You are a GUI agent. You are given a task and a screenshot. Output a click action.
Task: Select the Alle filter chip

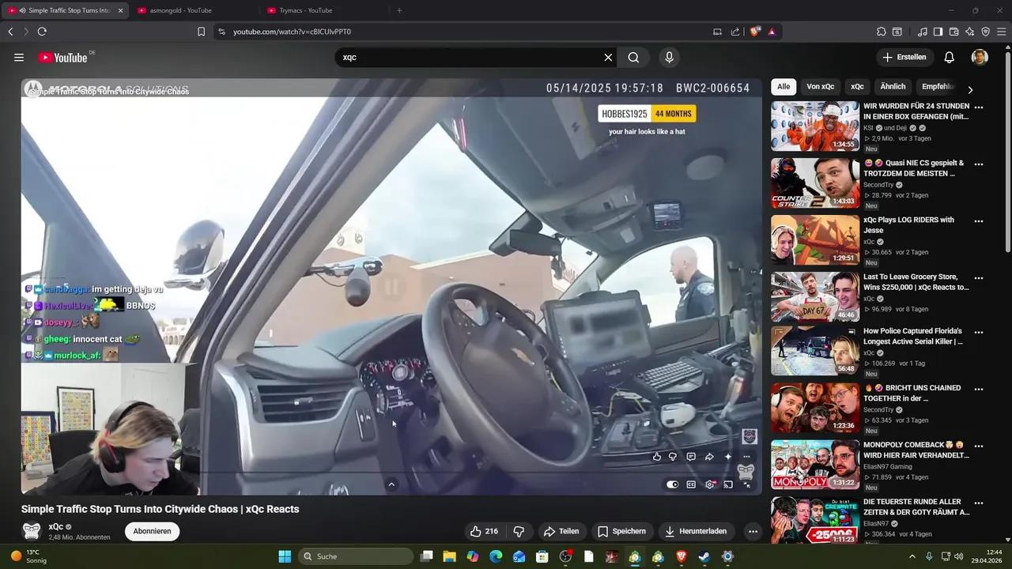pyautogui.click(x=784, y=87)
